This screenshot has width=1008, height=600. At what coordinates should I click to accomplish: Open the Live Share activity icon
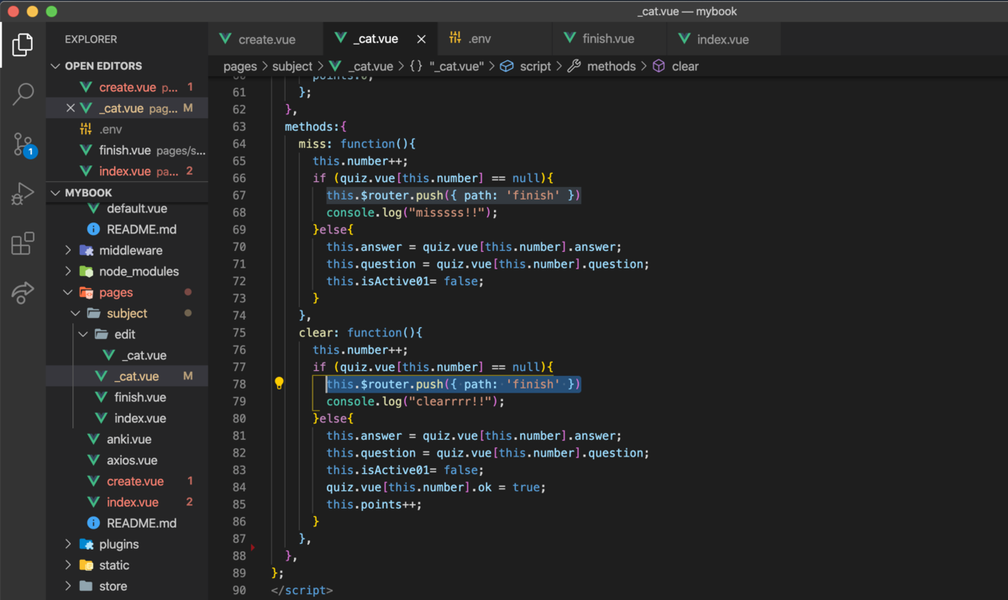pos(23,292)
